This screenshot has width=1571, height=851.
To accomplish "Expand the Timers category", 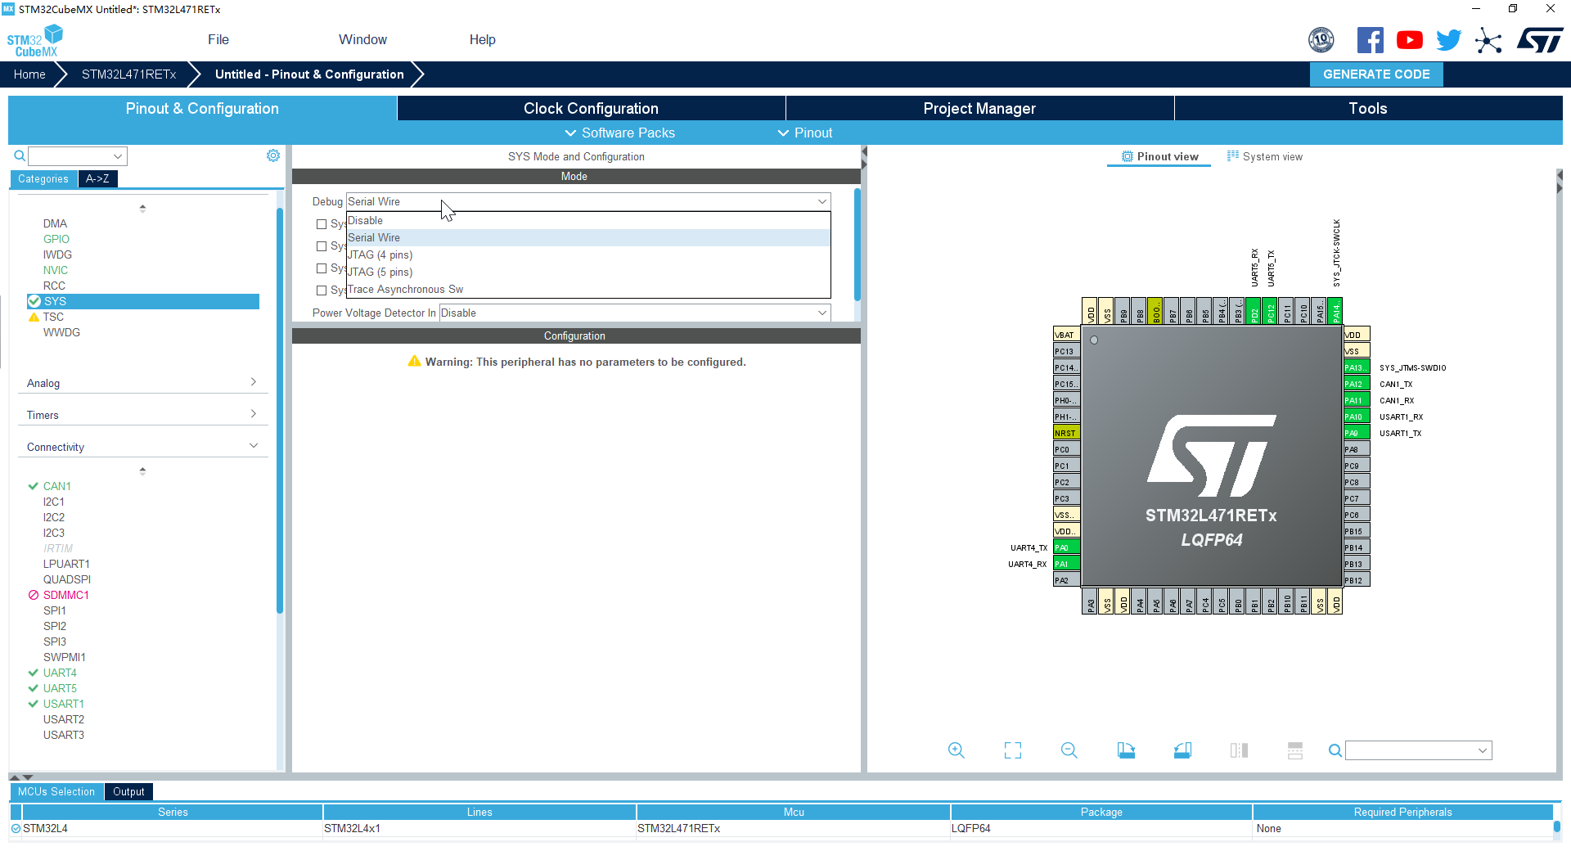I will click(x=142, y=415).
